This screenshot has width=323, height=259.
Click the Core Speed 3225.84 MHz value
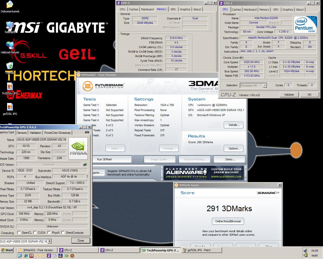click(252, 62)
